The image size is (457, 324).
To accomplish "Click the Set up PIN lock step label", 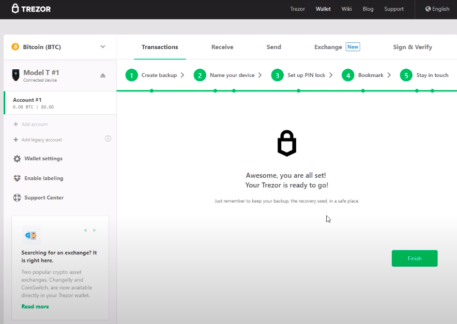I will (307, 75).
